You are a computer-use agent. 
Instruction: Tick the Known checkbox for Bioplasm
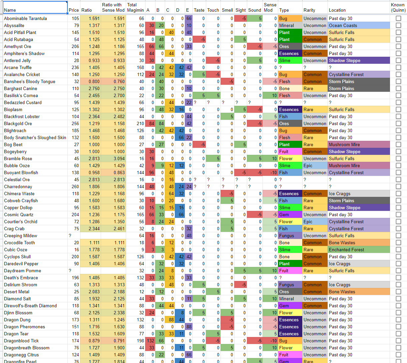pos(398,109)
